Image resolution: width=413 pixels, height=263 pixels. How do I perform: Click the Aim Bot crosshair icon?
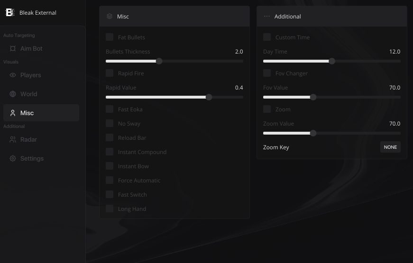(x=13, y=49)
